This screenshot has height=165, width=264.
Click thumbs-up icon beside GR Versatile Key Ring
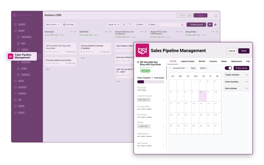[138, 62]
